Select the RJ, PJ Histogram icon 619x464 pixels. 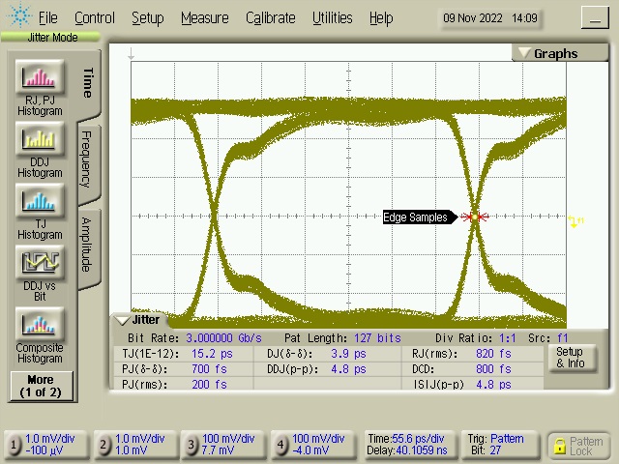(40, 77)
